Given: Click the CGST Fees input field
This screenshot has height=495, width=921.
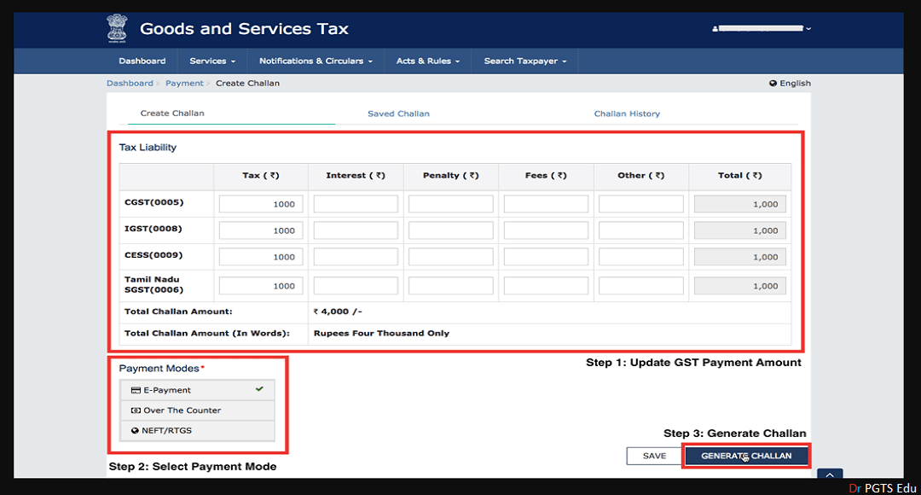Looking at the screenshot, I should point(547,204).
